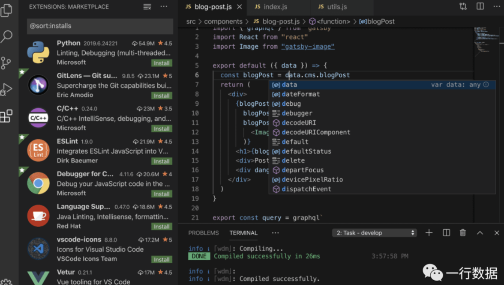Image resolution: width=504 pixels, height=285 pixels.
Task: Click the 'components' breadcrumb
Action: (x=223, y=21)
